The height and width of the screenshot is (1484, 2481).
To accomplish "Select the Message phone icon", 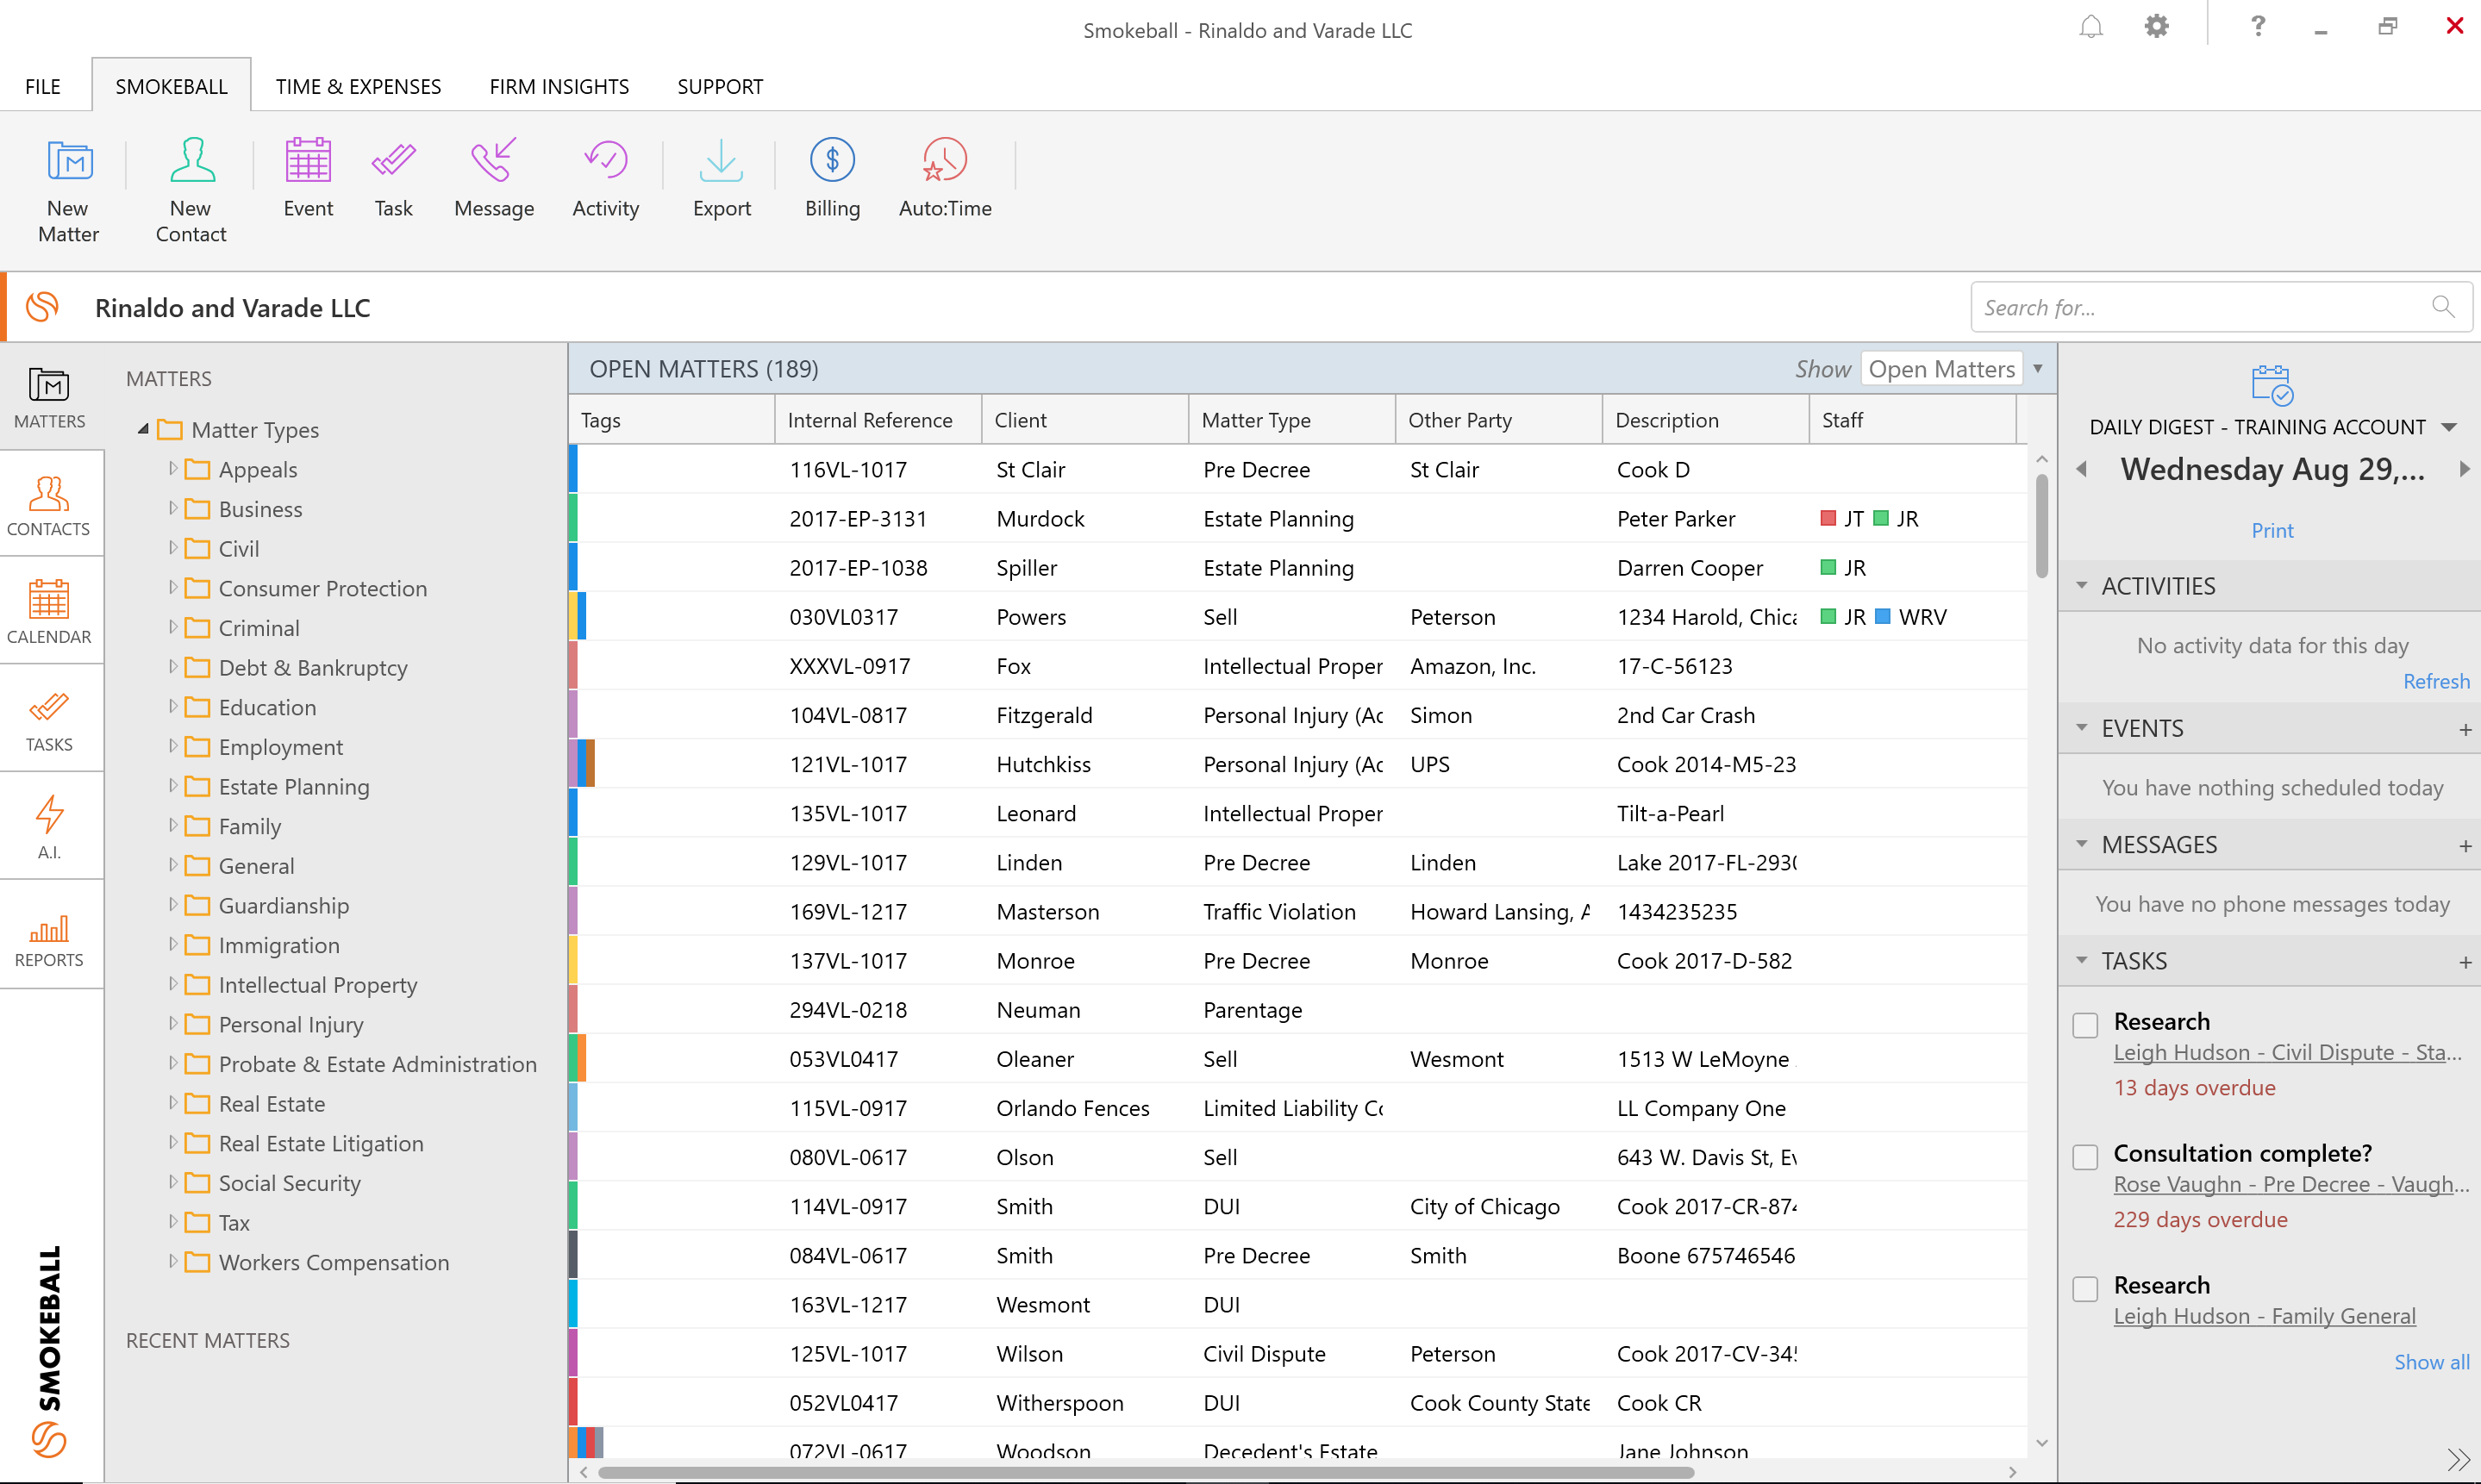I will click(493, 161).
